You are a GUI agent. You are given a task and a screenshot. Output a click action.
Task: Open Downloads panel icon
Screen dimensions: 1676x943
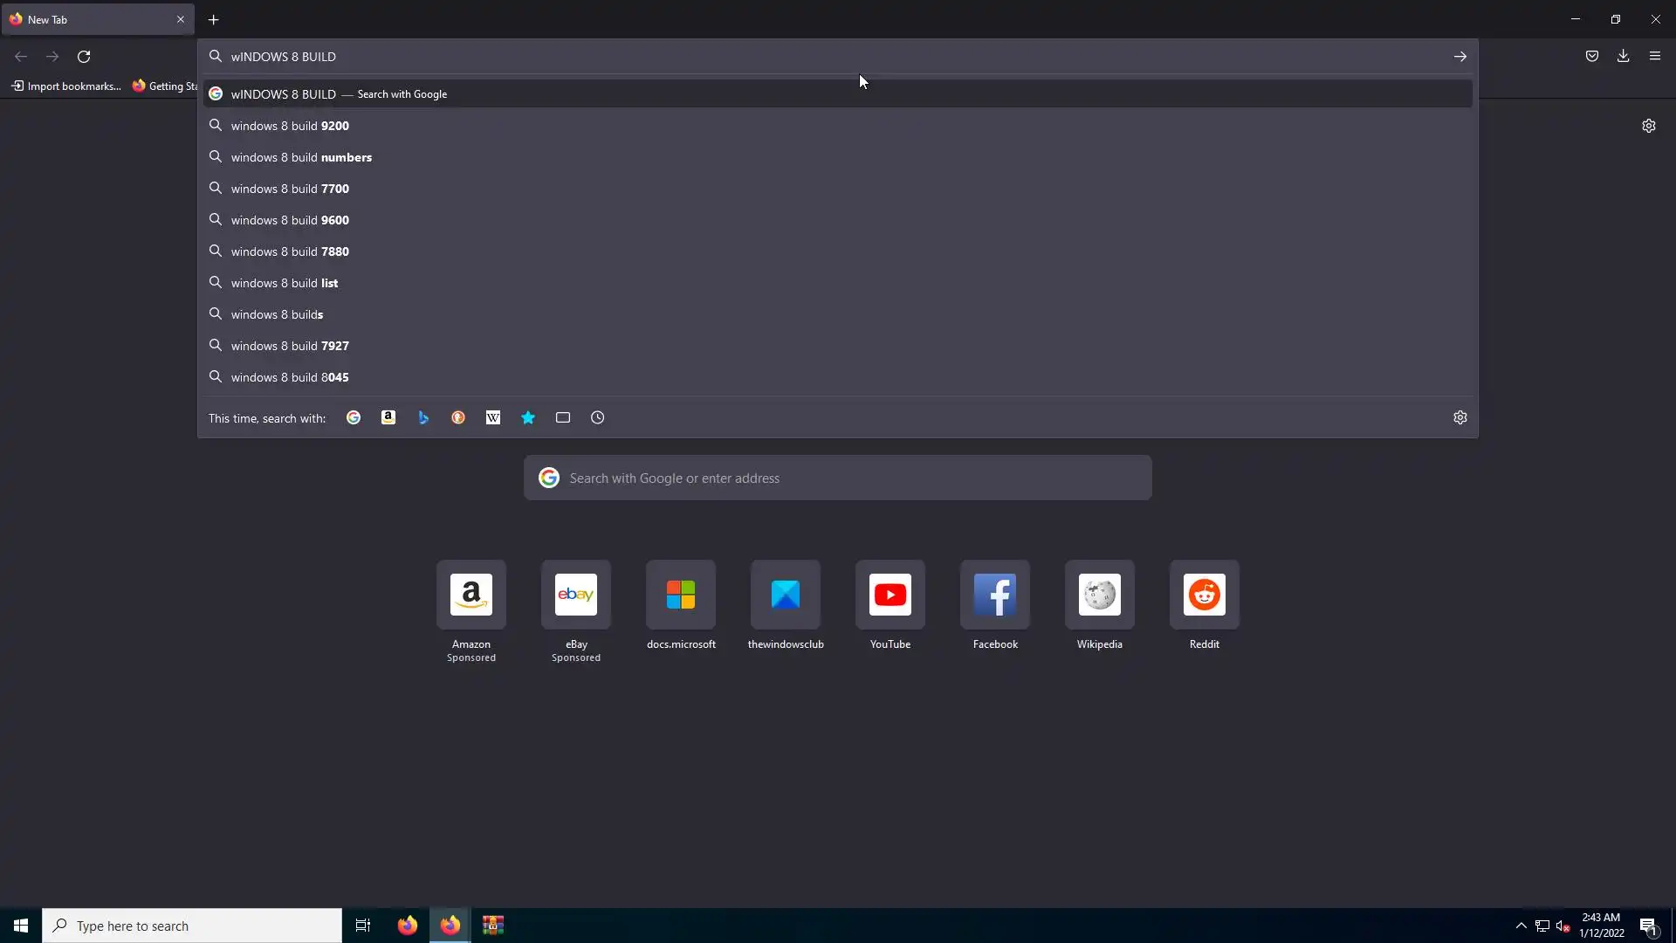click(1624, 56)
